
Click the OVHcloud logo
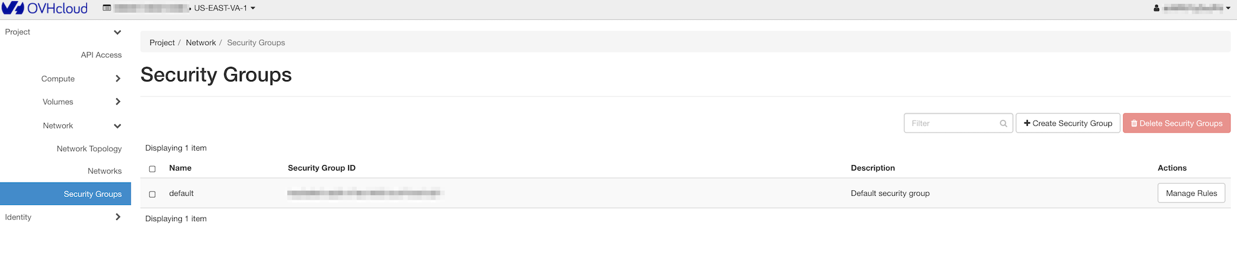(x=45, y=8)
